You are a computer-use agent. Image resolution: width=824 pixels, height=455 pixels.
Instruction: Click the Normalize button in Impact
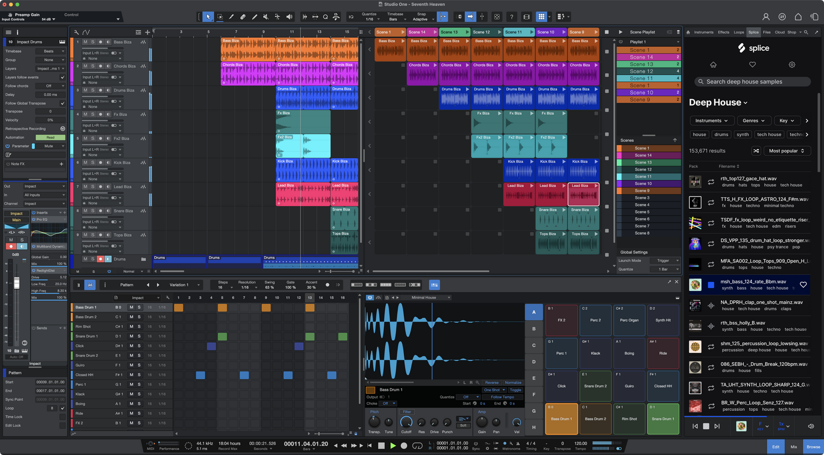click(x=513, y=382)
